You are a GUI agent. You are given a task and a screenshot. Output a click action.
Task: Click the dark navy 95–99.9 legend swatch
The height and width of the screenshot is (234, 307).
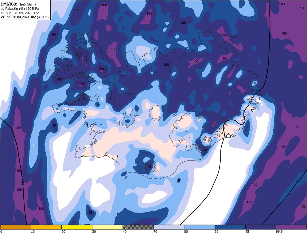[261, 227]
